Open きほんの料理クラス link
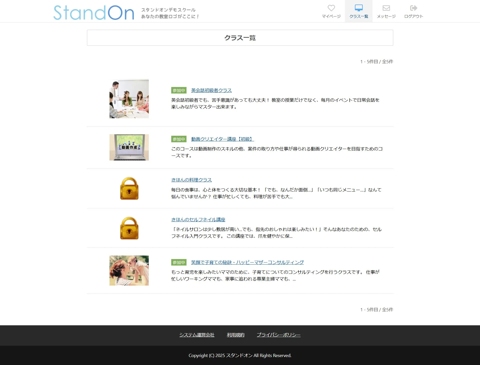 pyautogui.click(x=191, y=180)
